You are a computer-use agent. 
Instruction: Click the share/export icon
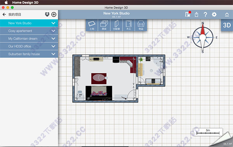196,15
